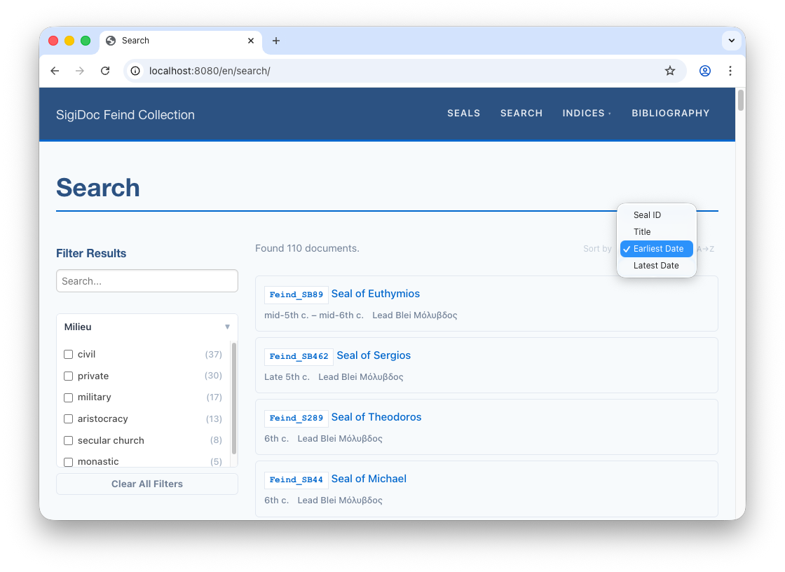The image size is (785, 572).
Task: Tick the secular church checkbox
Action: pyautogui.click(x=69, y=440)
